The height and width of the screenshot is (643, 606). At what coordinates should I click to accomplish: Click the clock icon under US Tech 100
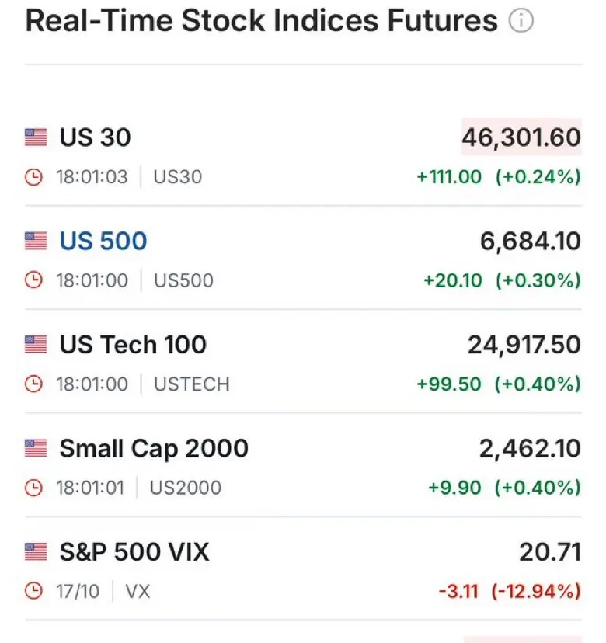coord(34,384)
